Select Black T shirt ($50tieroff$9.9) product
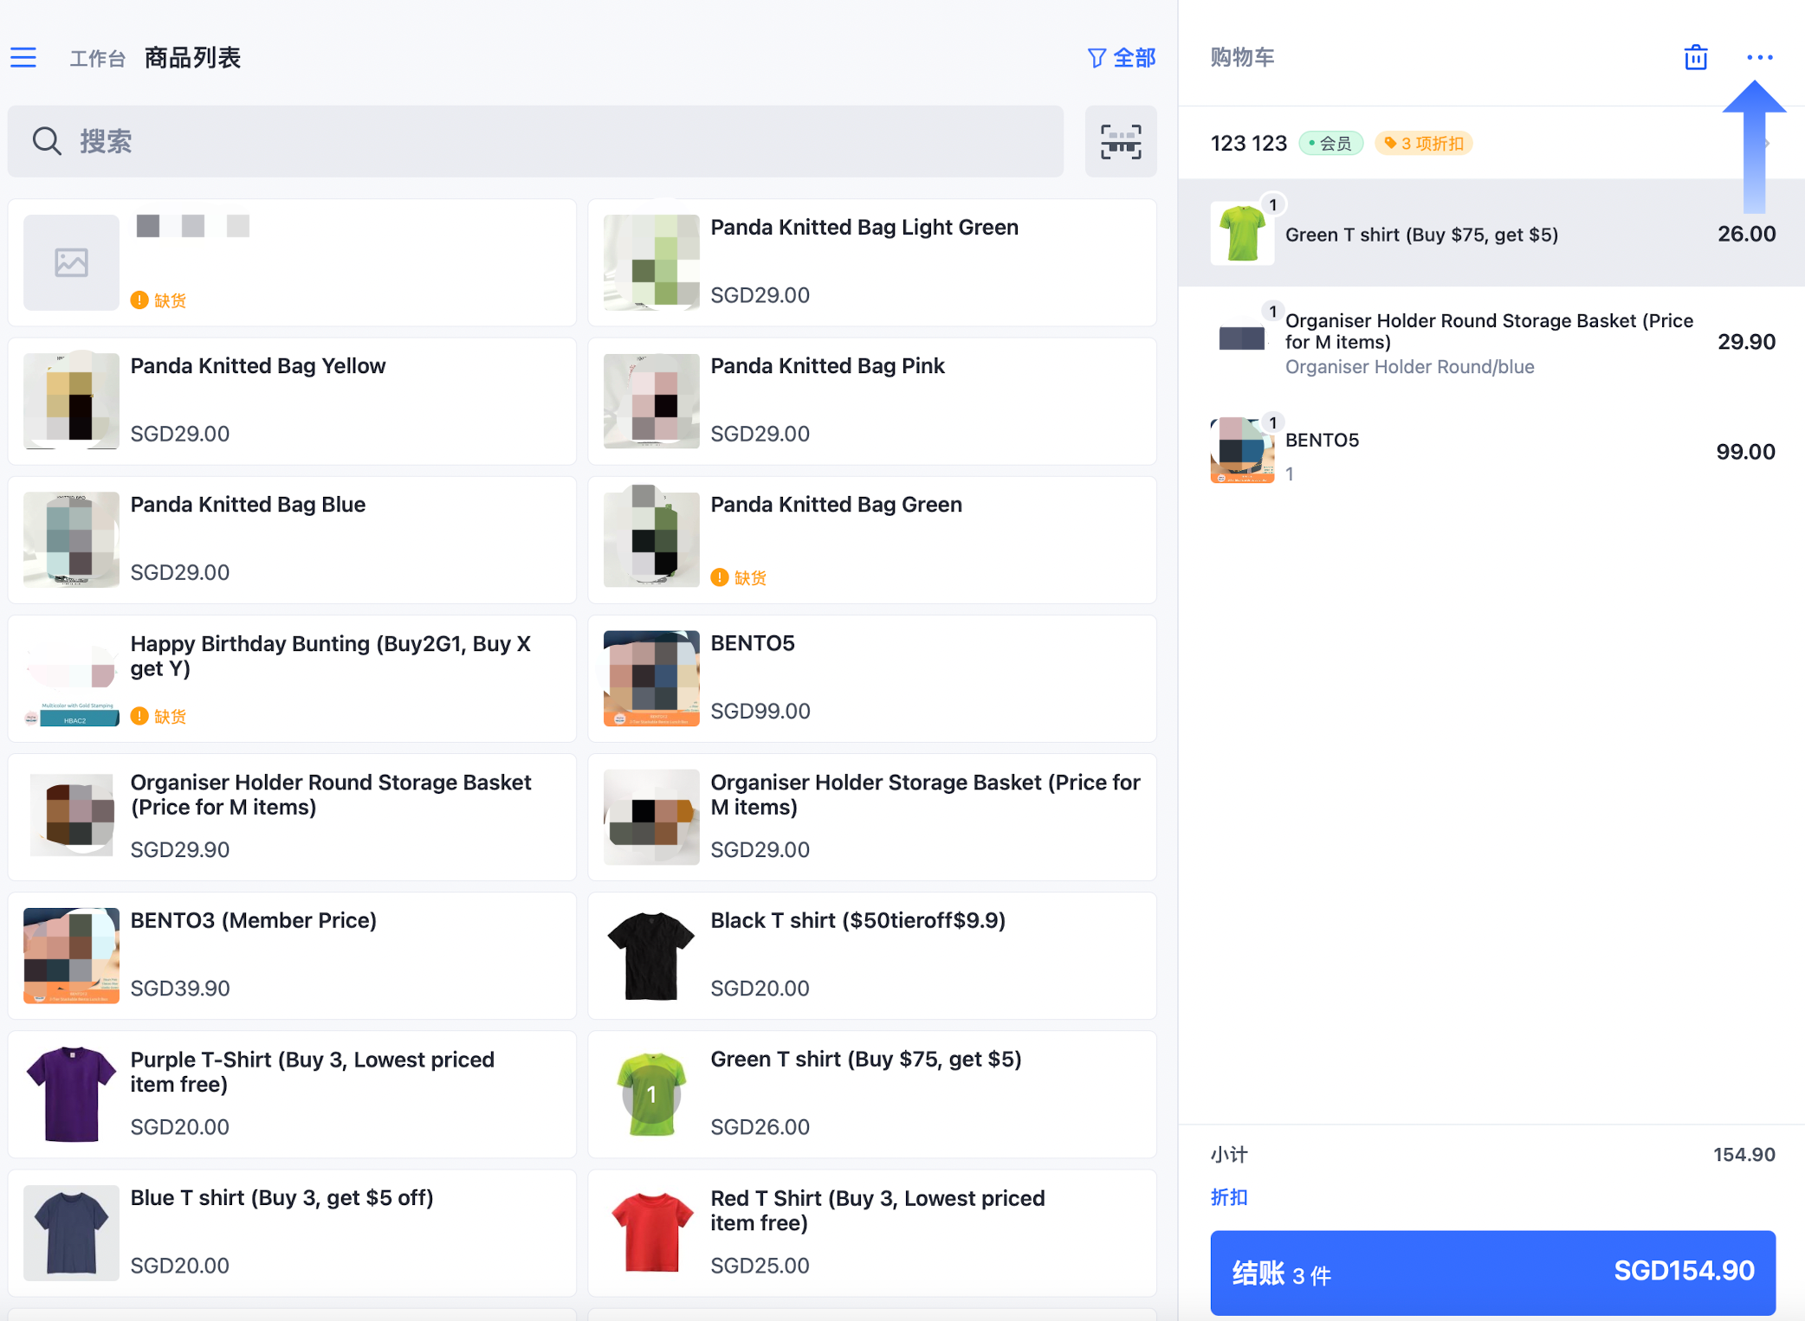 coord(872,956)
